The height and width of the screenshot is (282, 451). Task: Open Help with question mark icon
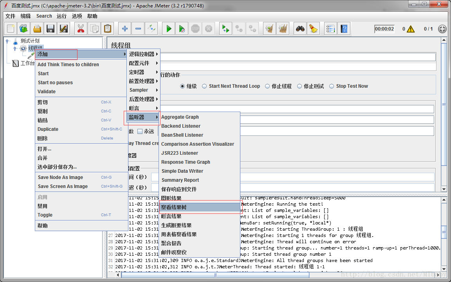click(x=344, y=29)
